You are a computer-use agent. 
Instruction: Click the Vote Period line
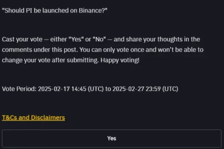tap(90, 89)
